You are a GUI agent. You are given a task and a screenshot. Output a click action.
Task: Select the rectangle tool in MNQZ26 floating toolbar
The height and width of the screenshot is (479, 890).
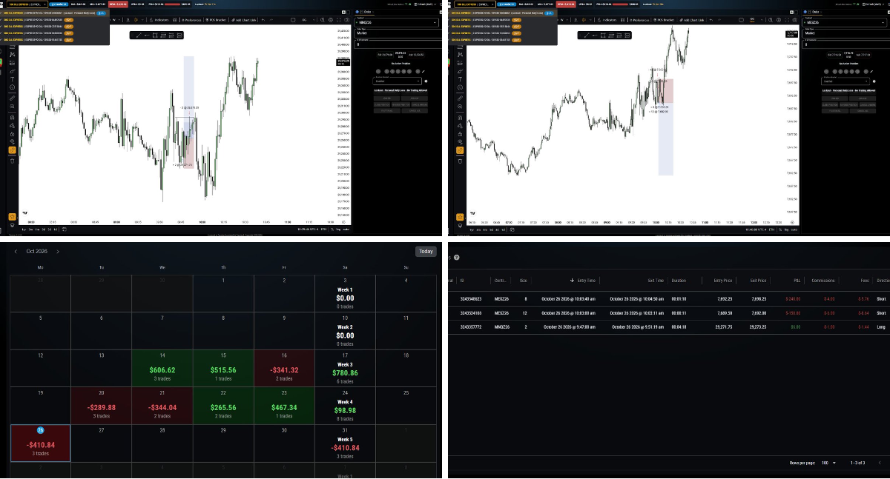click(155, 35)
